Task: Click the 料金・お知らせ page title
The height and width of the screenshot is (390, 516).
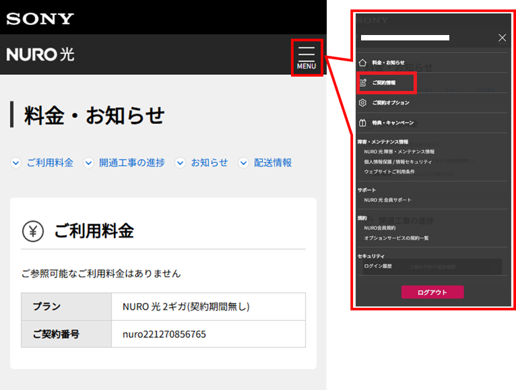Action: [x=94, y=116]
